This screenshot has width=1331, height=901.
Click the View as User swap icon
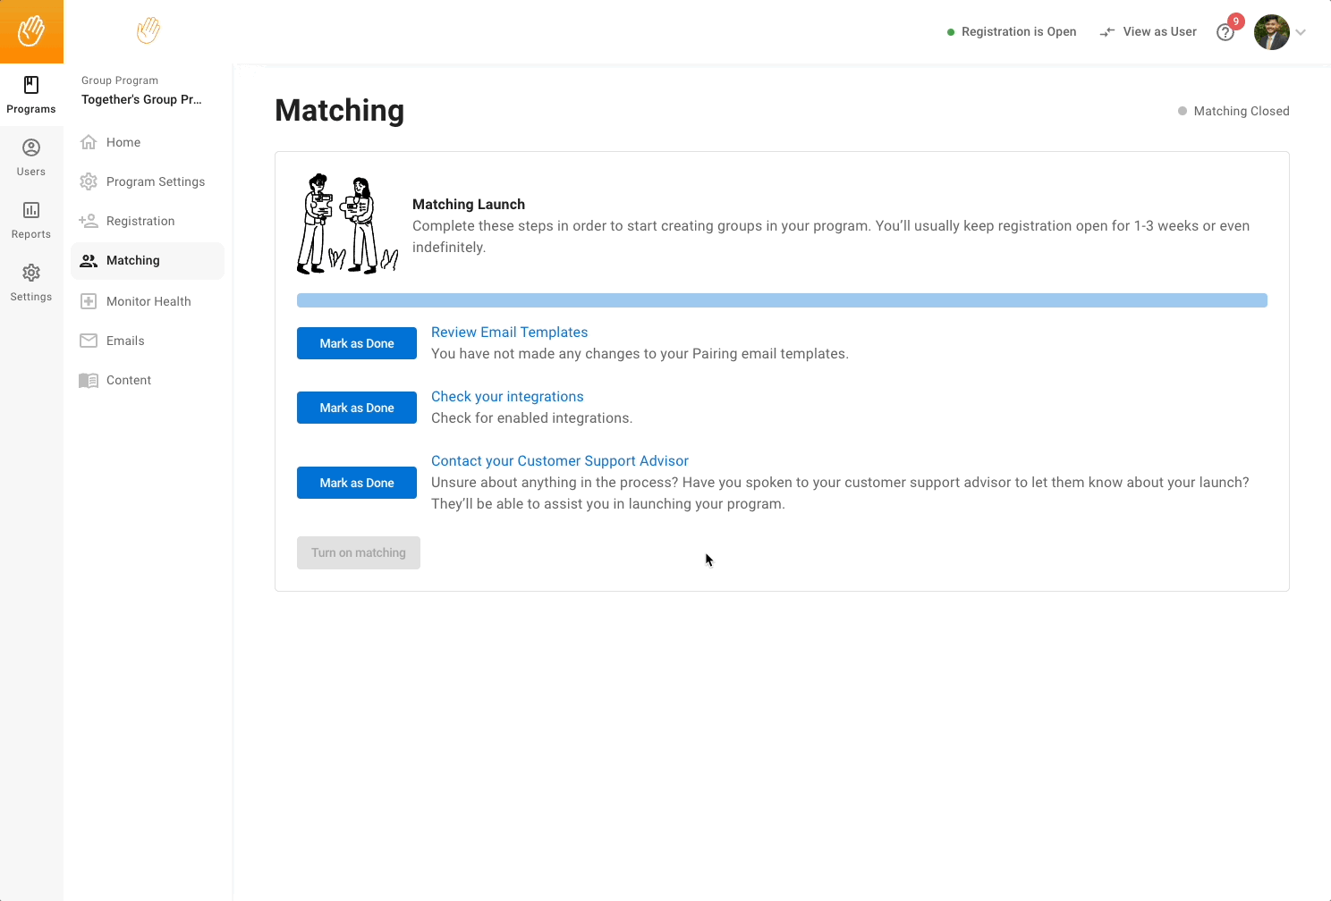1107,31
